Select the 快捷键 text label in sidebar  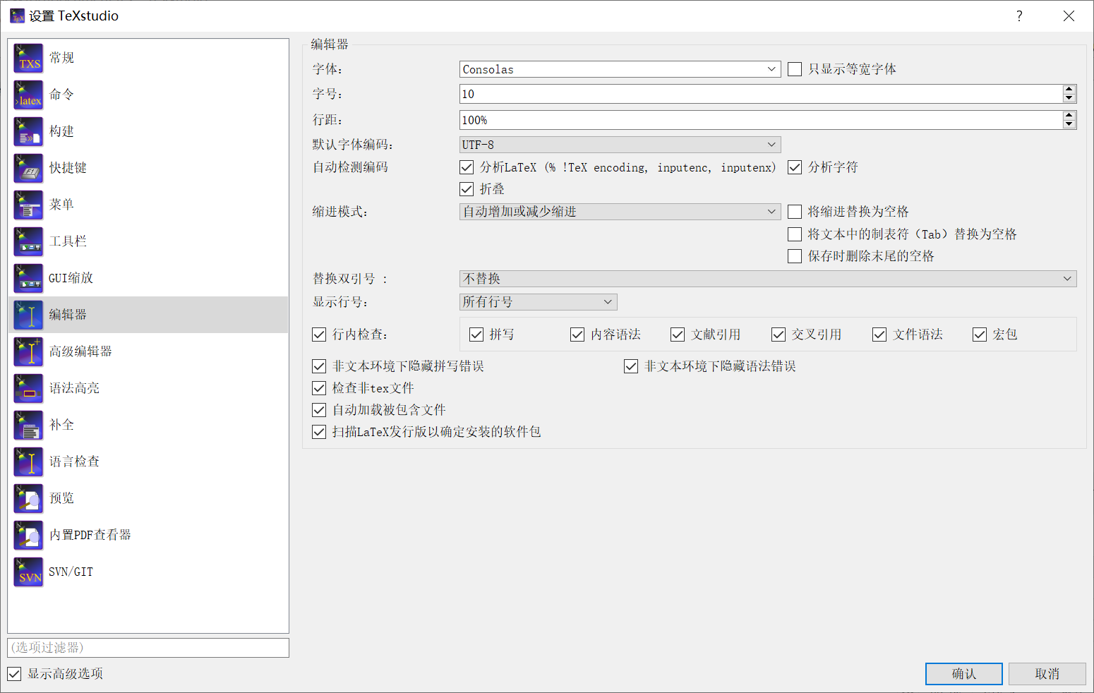click(x=68, y=168)
